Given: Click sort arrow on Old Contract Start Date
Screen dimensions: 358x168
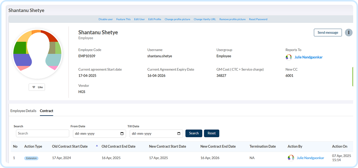Looking at the screenshot, I should pyautogui.click(x=97, y=145).
